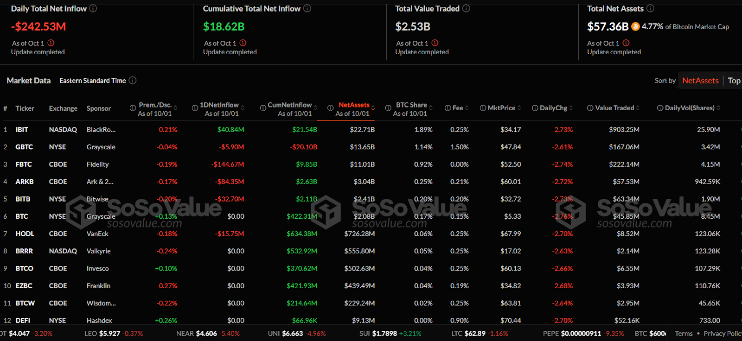Viewport: 742px width, 341px height.
Task: Click info icon beside Daily Total Net Inflow
Action: [x=93, y=8]
